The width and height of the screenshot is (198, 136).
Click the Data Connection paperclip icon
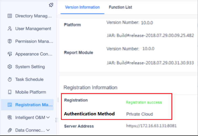(x=10, y=130)
